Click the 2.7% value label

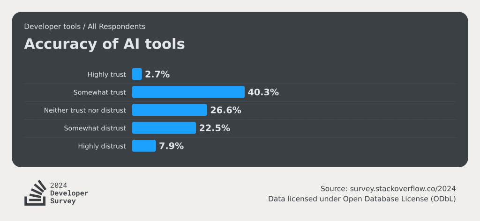pyautogui.click(x=157, y=74)
